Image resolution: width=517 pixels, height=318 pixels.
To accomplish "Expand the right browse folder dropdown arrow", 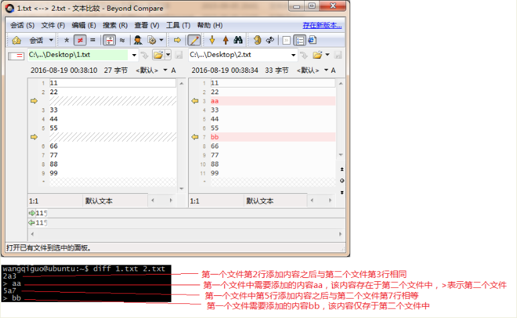I will coord(327,55).
